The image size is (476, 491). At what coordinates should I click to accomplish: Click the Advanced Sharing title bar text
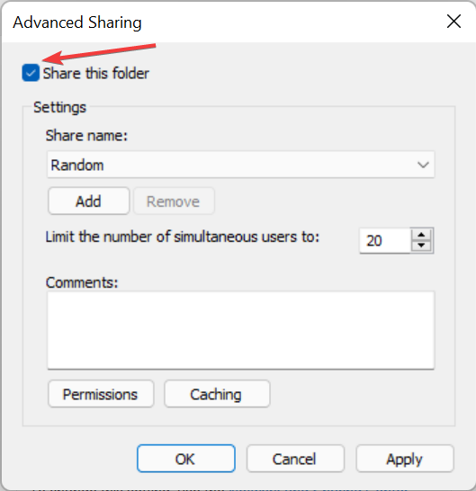coord(77,22)
